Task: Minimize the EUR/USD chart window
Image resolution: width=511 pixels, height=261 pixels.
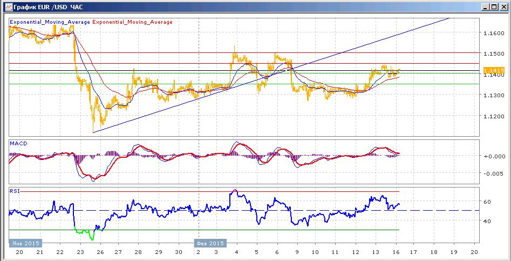Action: pyautogui.click(x=486, y=6)
